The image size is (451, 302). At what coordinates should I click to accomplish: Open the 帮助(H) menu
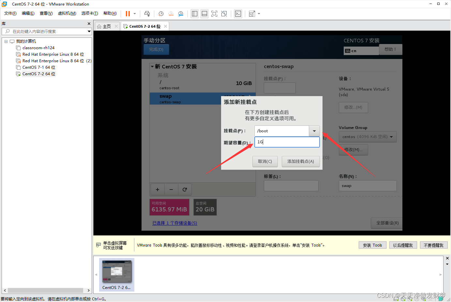(110, 13)
